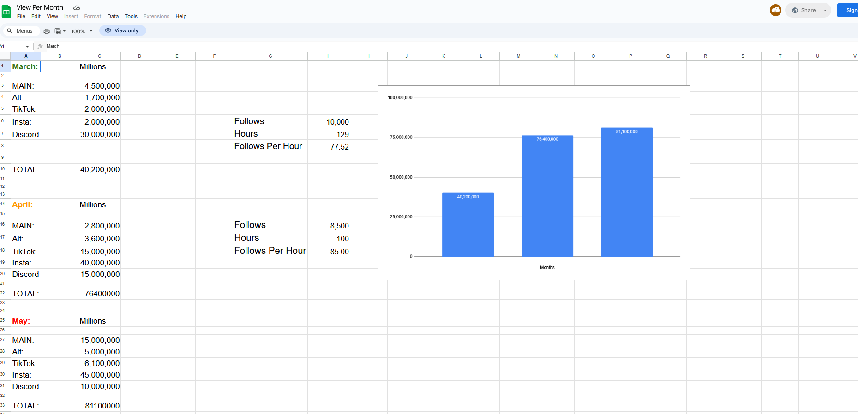Select the Follows value 8,500 cell
Screen dimensions: 858x414
[329, 225]
